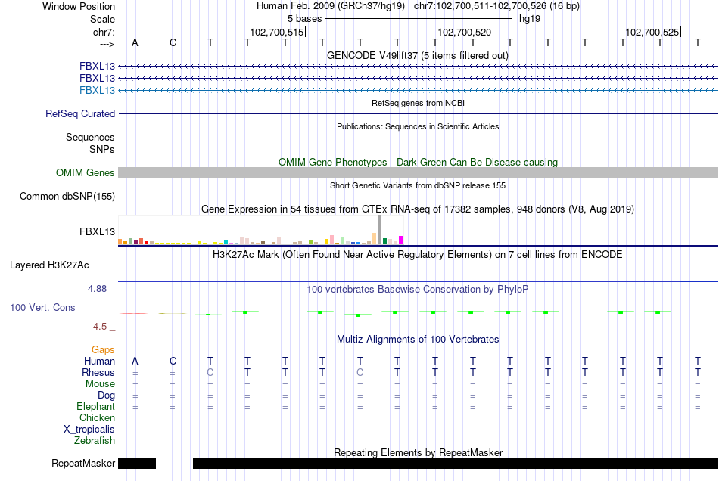Click the ---> sequence direction arrow label
This screenshot has height=481, width=719.
point(107,44)
